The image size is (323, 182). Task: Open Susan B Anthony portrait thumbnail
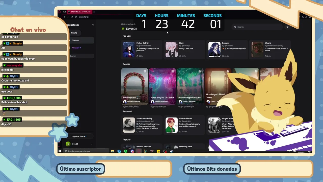tap(129, 125)
